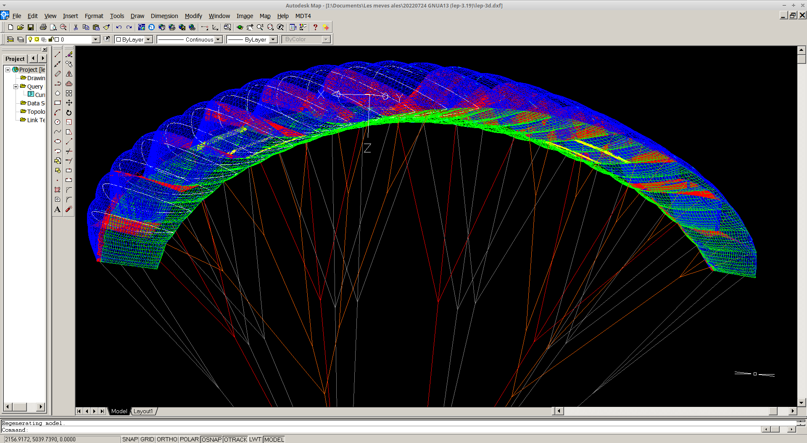This screenshot has height=443, width=807.
Task: Toggle SNAP mode in status bar
Action: coord(130,439)
